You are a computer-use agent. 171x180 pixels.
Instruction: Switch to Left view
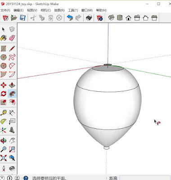[x=154, y=18]
